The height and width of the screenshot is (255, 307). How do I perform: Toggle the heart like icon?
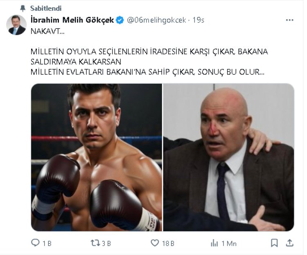click(155, 243)
